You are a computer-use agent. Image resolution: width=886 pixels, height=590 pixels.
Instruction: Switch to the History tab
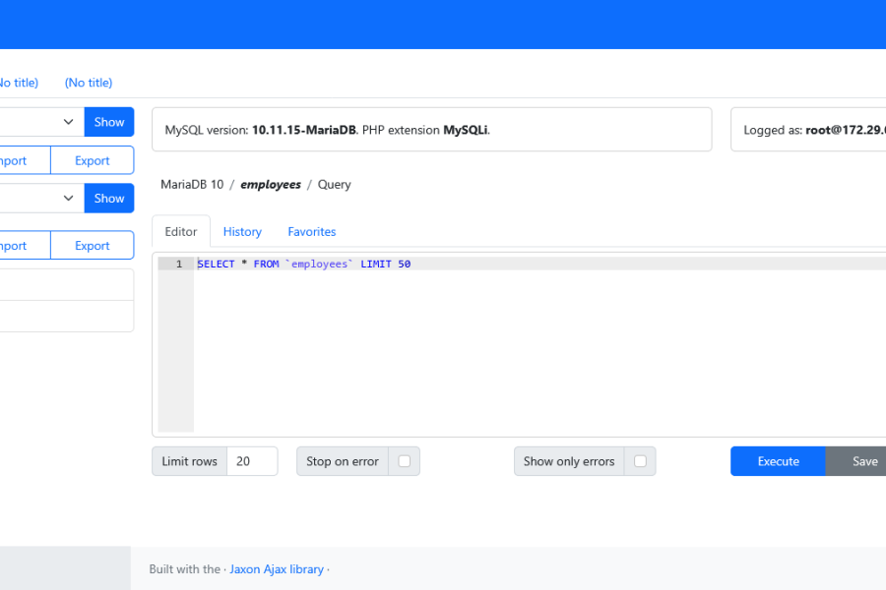click(x=242, y=232)
